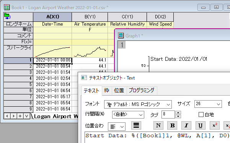Toggle Italic formatting button

pos(186,125)
